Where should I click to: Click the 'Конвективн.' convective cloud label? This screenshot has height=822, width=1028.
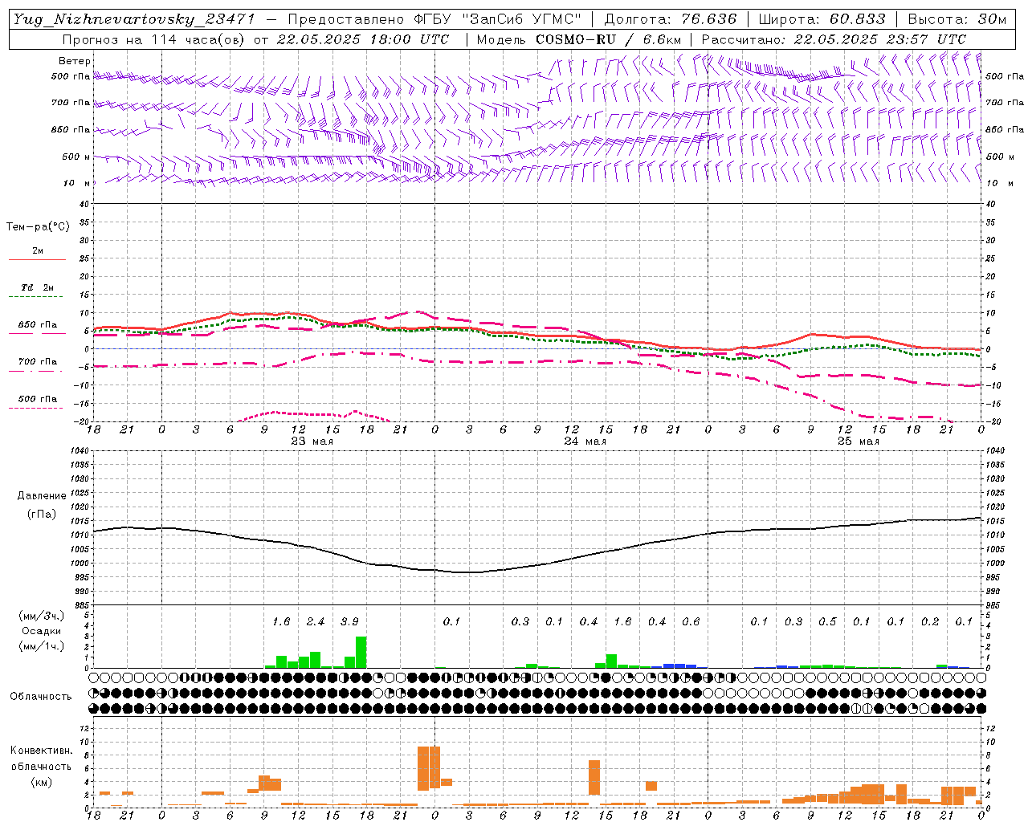(x=41, y=751)
